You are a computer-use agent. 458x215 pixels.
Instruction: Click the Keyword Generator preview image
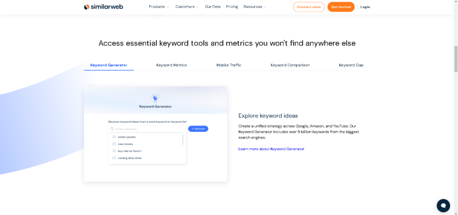[155, 134]
